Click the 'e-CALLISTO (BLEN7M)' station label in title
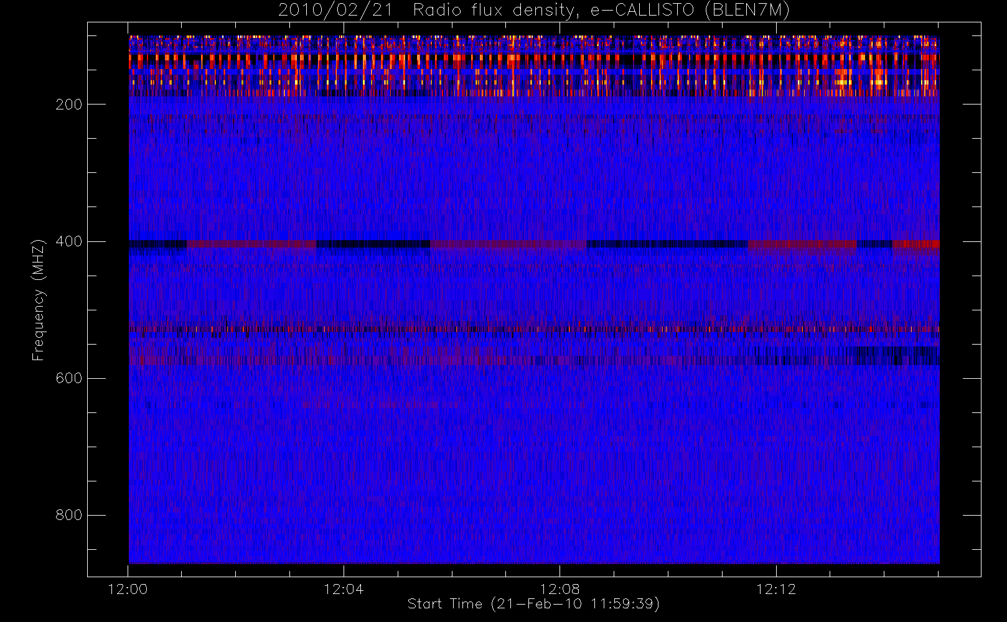 click(x=690, y=11)
